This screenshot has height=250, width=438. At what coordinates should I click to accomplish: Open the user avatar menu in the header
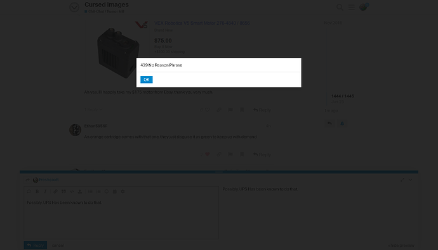(x=363, y=7)
